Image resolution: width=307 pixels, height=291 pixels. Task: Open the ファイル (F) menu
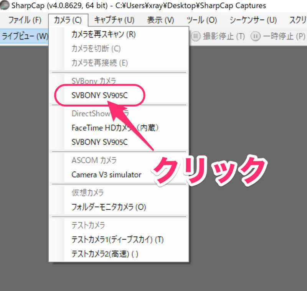25,20
